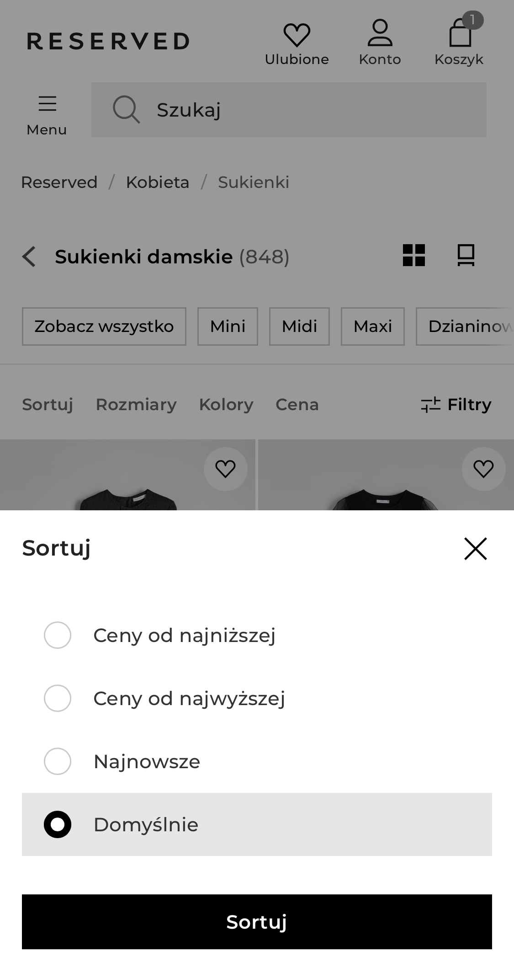514x979 pixels.
Task: Open the Koszyk shopping bag icon
Action: coord(459,36)
